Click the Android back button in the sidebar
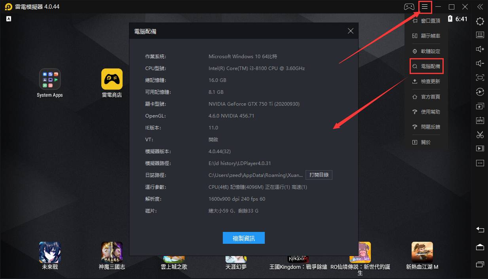This screenshot has width=488, height=279. click(480, 230)
